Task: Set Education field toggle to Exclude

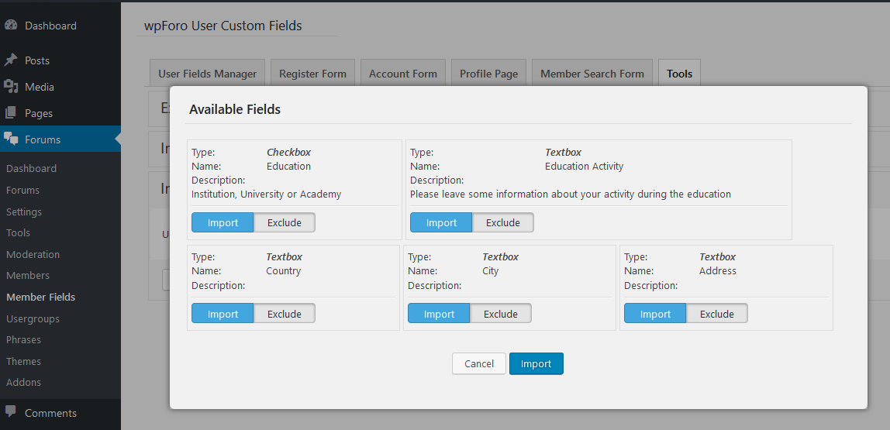Action: coord(285,222)
